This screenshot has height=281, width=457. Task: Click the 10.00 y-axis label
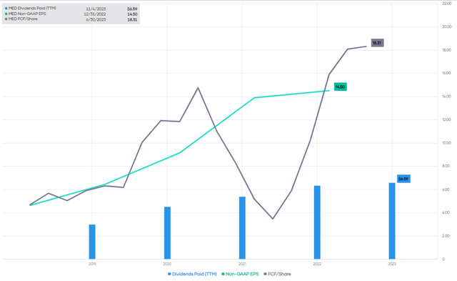click(446, 143)
